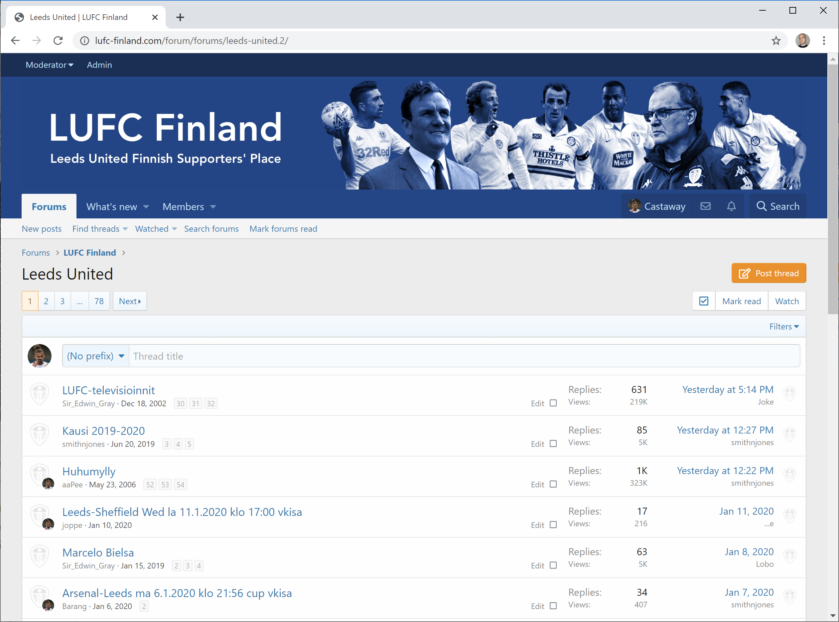This screenshot has width=839, height=622.
Task: Tick the checkbox for Marcelo Bielsa thread
Action: pos(553,565)
